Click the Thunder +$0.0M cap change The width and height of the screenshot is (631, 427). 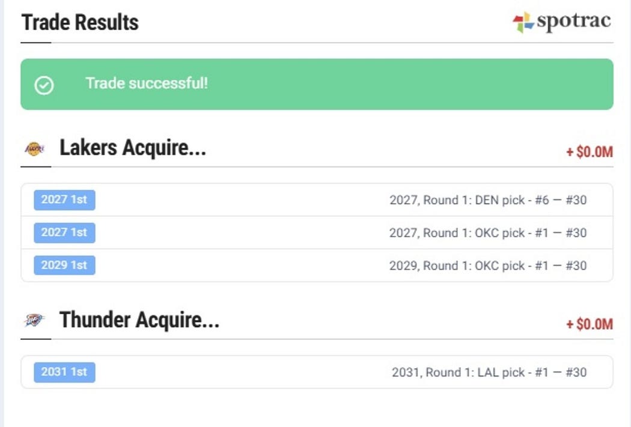(589, 324)
